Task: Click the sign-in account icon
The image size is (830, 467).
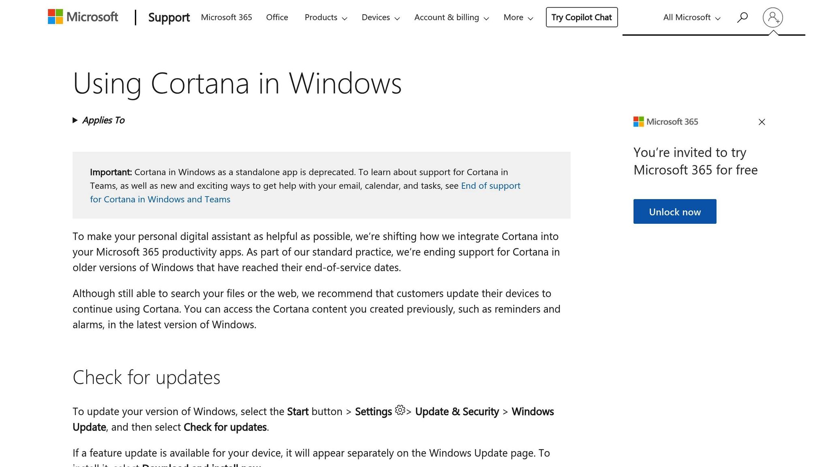Action: 773,17
